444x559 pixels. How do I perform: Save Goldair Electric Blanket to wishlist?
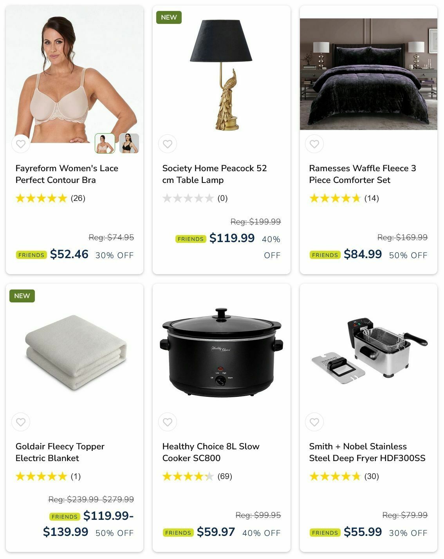coord(21,422)
